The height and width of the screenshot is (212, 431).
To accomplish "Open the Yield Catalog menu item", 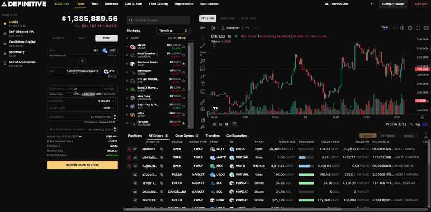I will pyautogui.click(x=158, y=4).
